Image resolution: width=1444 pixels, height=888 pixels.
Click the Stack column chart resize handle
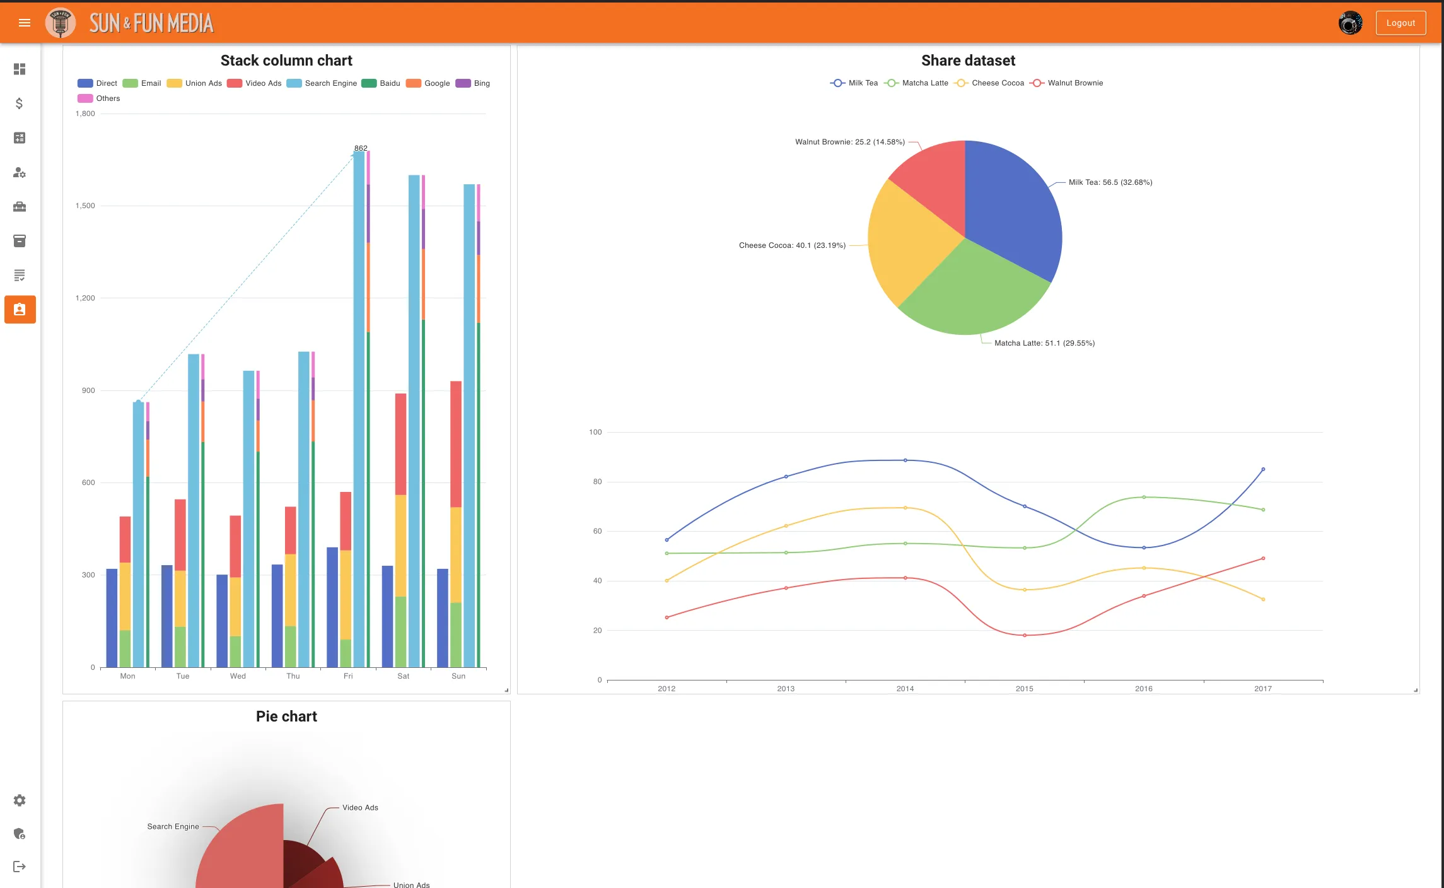pos(506,690)
